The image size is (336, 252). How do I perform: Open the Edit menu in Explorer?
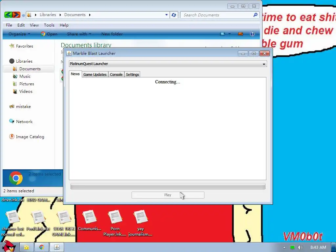[21, 25]
